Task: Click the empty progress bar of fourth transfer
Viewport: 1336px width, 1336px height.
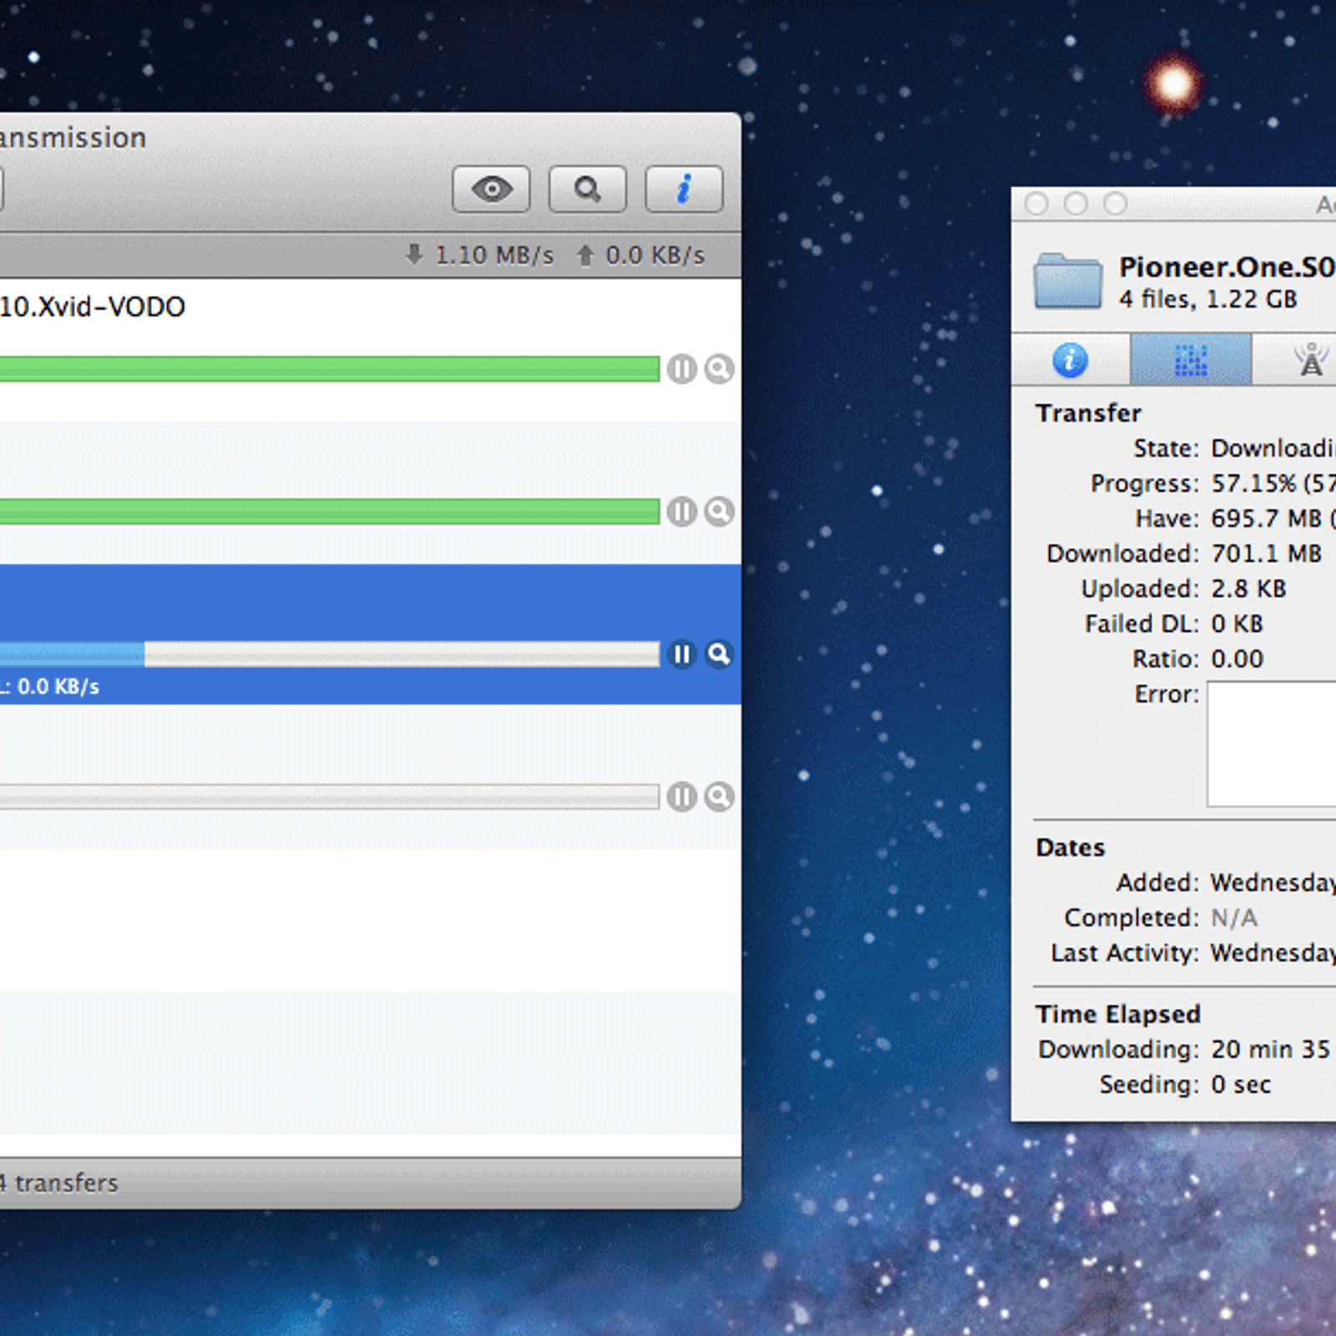Action: 330,797
